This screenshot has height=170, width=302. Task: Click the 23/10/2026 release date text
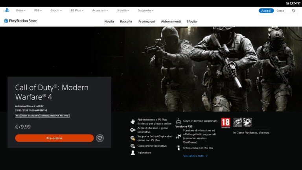coord(31,111)
